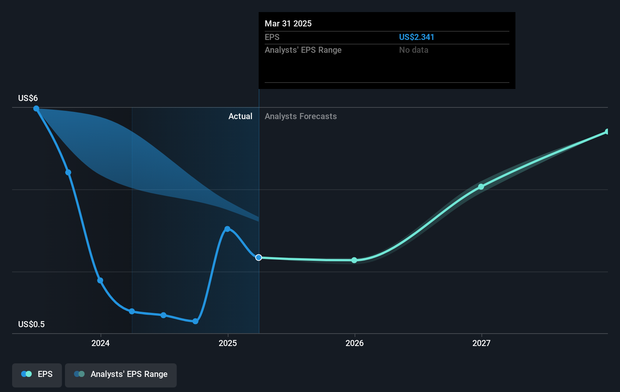Click the 2024 x-axis label

(100, 343)
